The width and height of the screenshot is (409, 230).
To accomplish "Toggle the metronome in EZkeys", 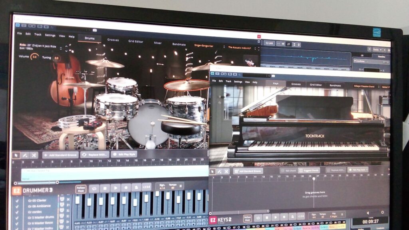I will (292, 216).
